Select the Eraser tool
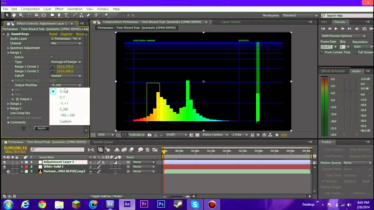Image resolution: width=374 pixels, height=210 pixels. click(88, 15)
